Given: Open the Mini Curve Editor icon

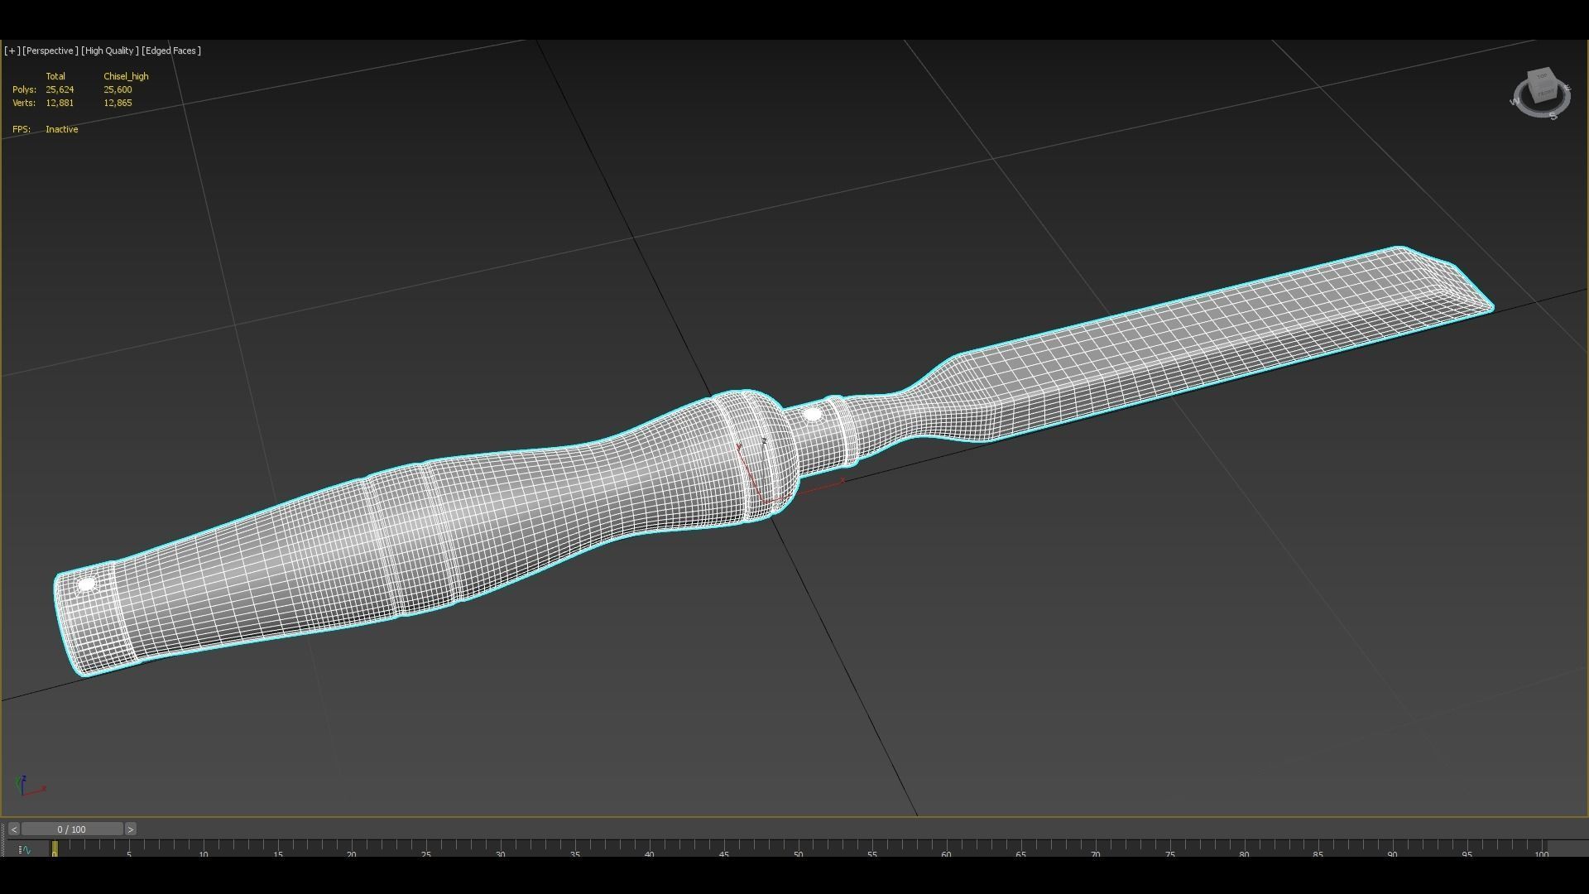Looking at the screenshot, I should pos(25,849).
